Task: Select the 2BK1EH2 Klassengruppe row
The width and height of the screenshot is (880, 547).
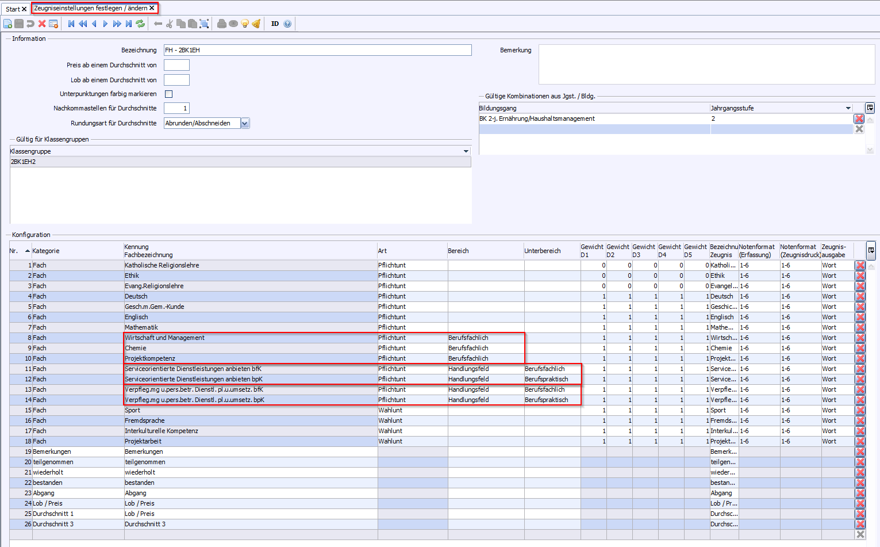Action: click(x=240, y=162)
